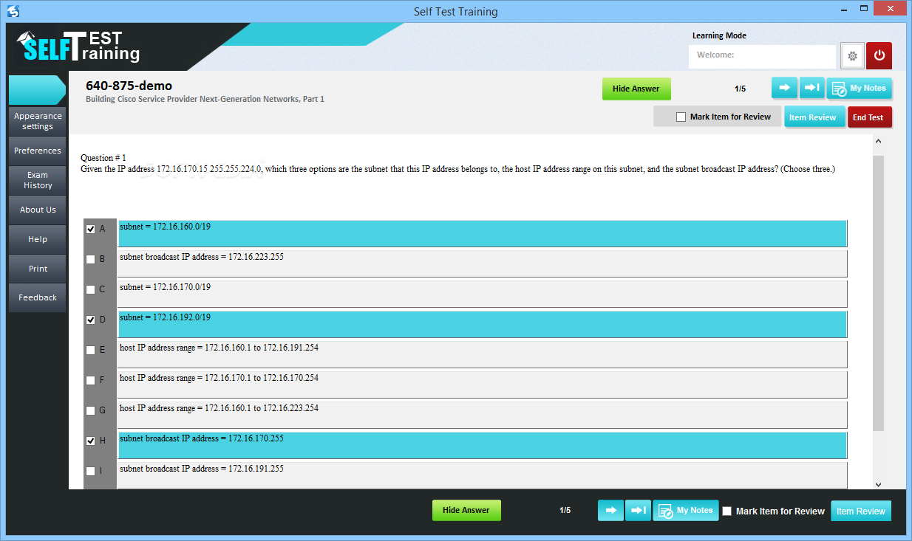The image size is (912, 541).
Task: Check answer option F checkbox
Action: coord(90,380)
